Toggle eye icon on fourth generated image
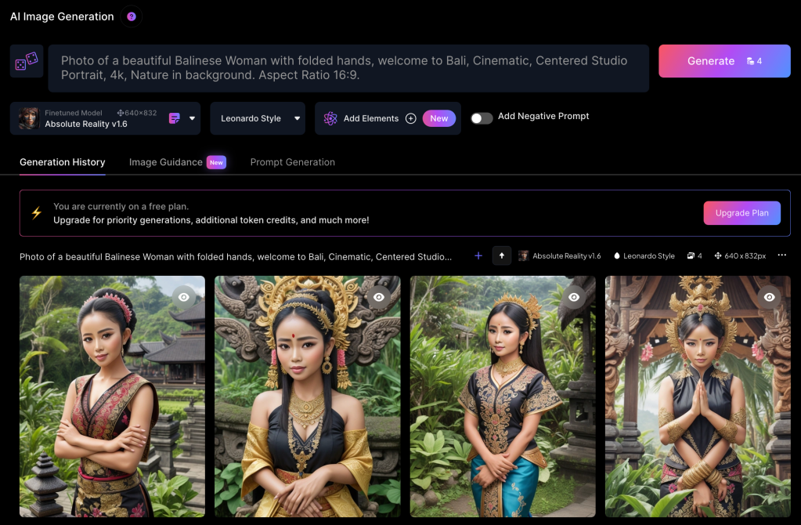801x525 pixels. pos(770,297)
